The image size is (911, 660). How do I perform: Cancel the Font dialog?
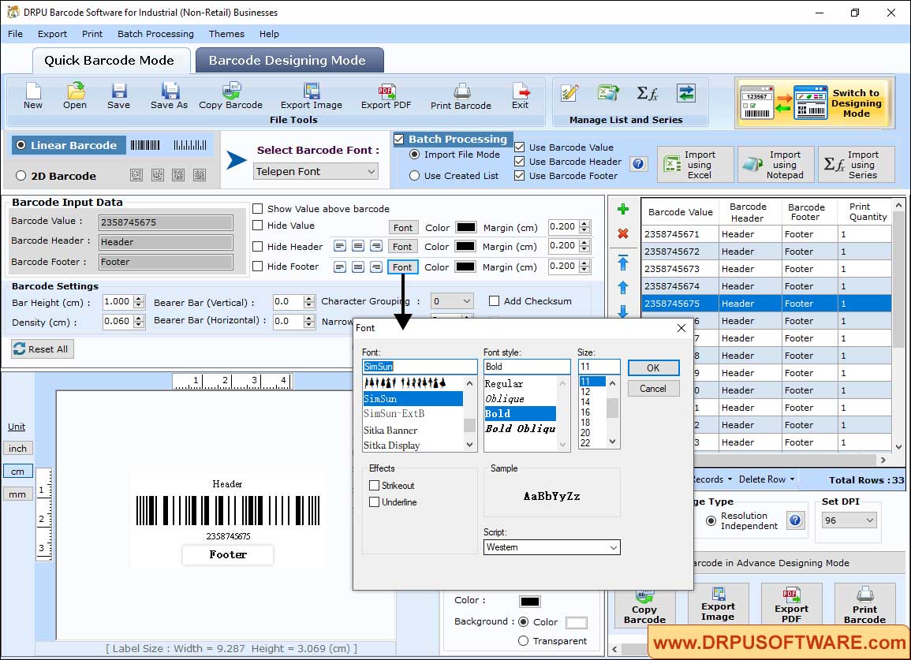point(654,389)
